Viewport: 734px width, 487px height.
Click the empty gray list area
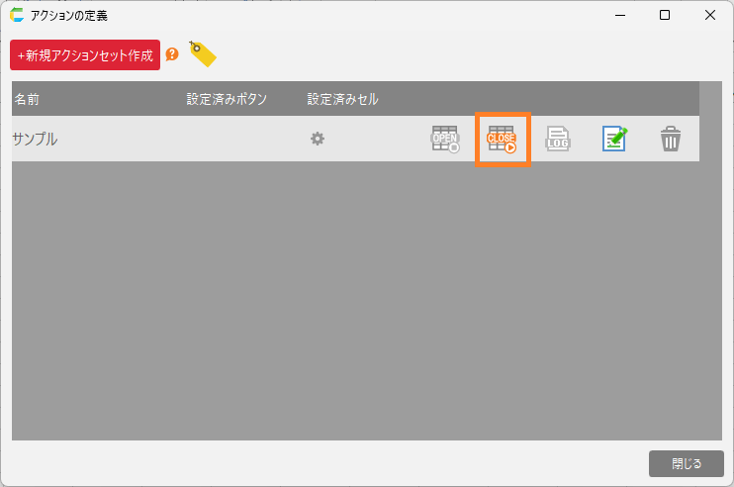click(x=356, y=297)
